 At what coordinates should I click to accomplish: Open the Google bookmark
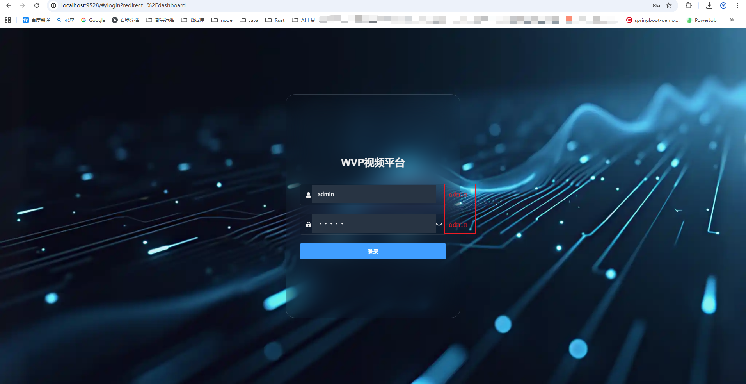[x=93, y=20]
